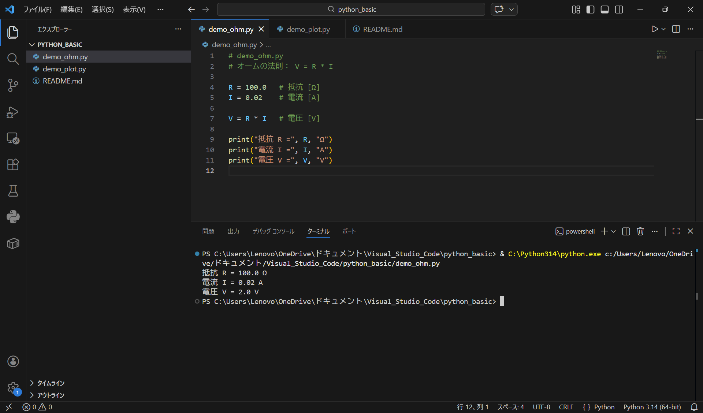Open the Testing beaker icon

[13, 191]
